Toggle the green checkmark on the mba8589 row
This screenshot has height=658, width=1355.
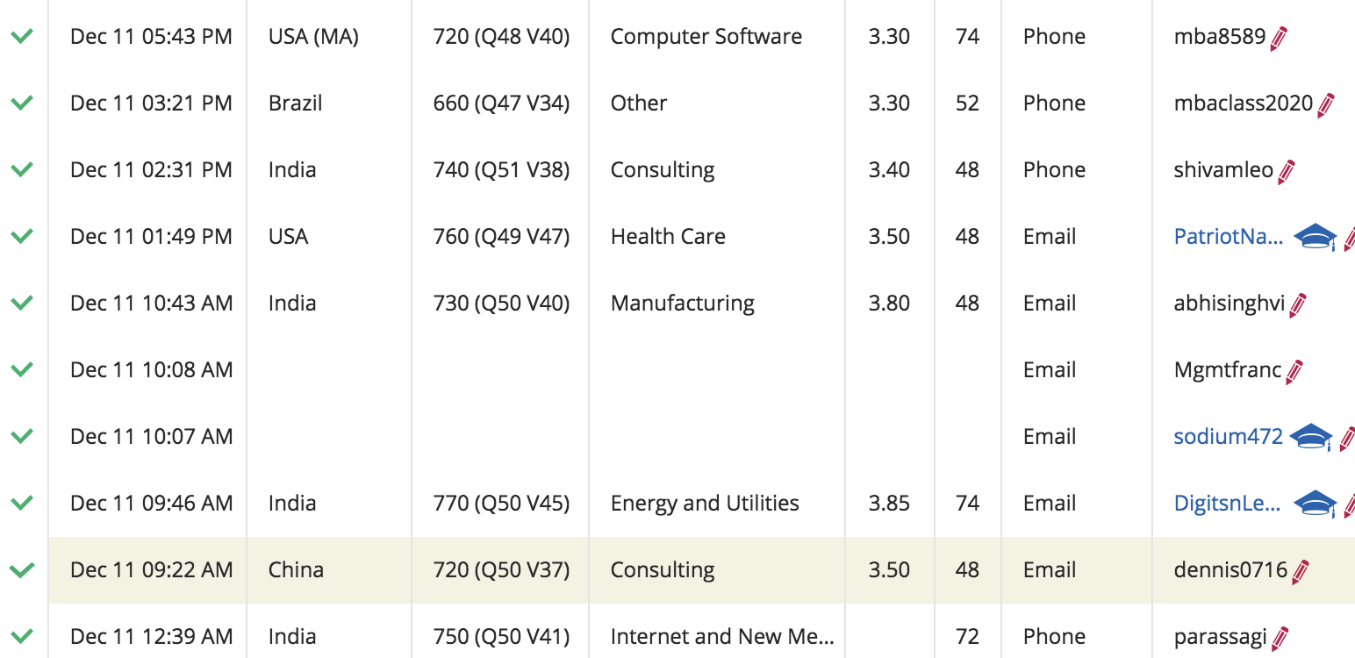tap(20, 36)
